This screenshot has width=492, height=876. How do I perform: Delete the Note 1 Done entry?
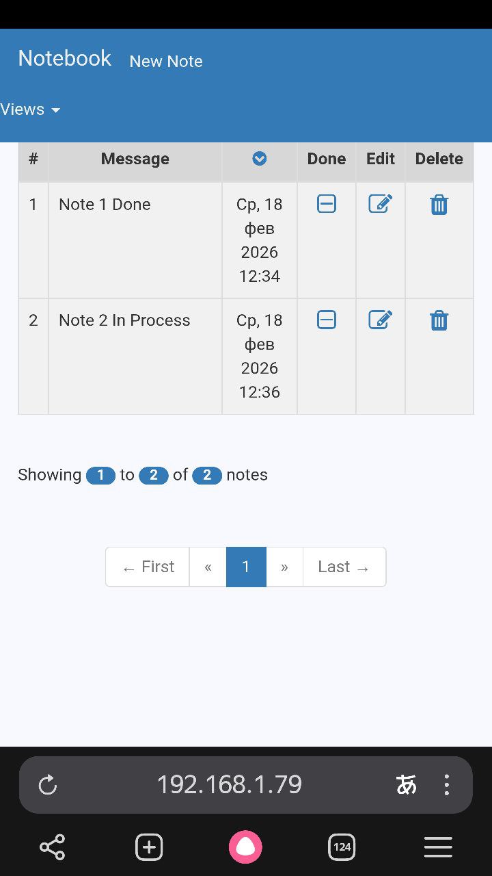coord(439,205)
